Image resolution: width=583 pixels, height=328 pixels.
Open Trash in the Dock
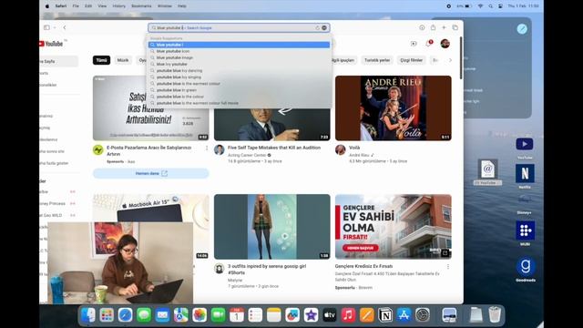tap(495, 314)
